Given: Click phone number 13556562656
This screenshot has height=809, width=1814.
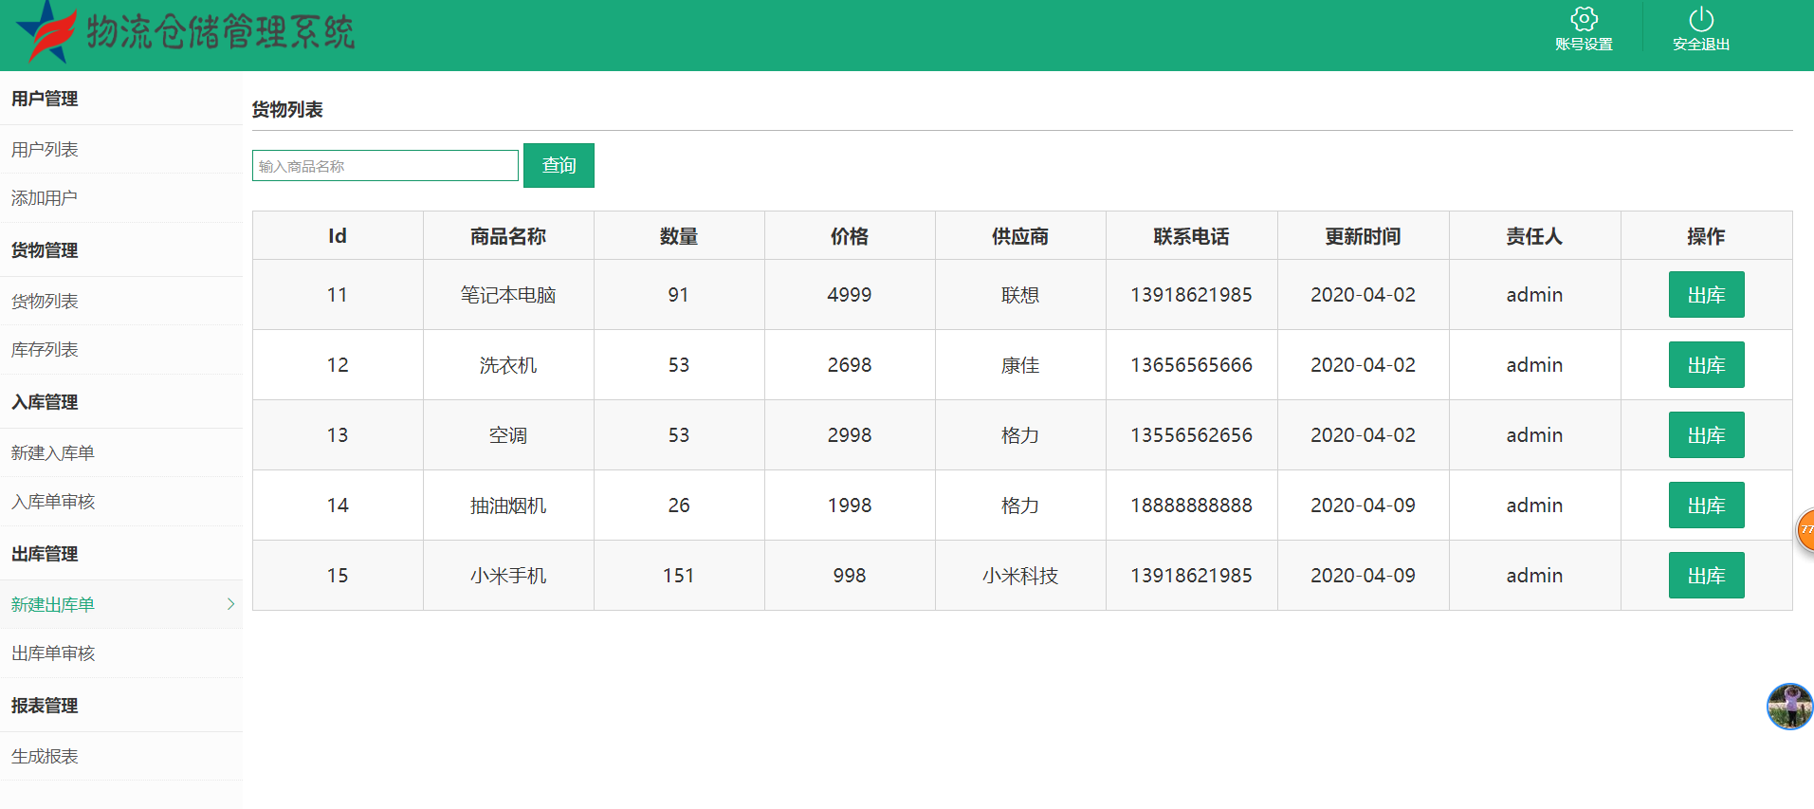Looking at the screenshot, I should pyautogui.click(x=1192, y=435).
